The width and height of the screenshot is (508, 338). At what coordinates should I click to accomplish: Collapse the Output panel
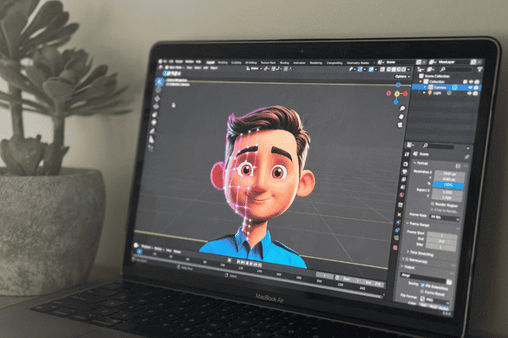tap(402, 266)
